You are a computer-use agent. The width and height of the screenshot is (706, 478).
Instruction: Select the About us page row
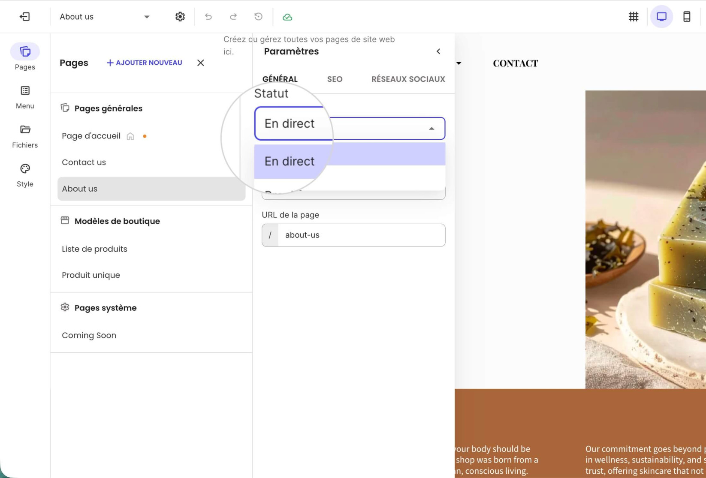coord(151,189)
